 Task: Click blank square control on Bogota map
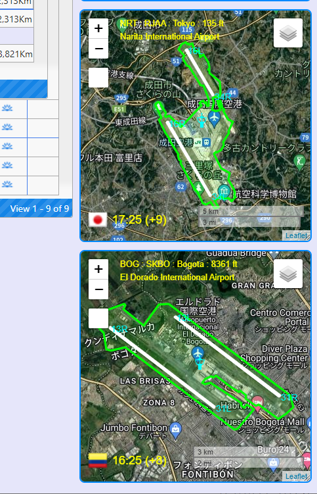point(98,318)
